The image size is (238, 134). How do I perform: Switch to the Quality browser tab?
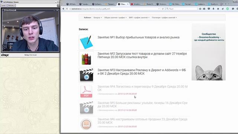[x=213, y=4]
